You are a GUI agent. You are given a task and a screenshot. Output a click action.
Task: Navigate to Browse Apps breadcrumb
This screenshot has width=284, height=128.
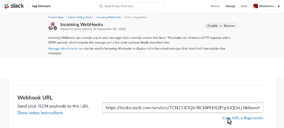56,17
